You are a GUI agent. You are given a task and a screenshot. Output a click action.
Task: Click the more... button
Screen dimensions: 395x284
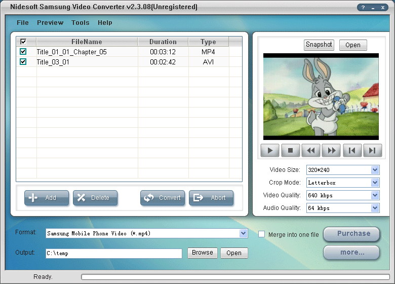pos(351,253)
